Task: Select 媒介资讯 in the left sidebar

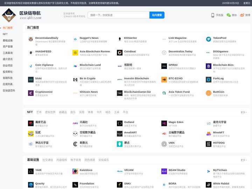Action: (x=8, y=59)
